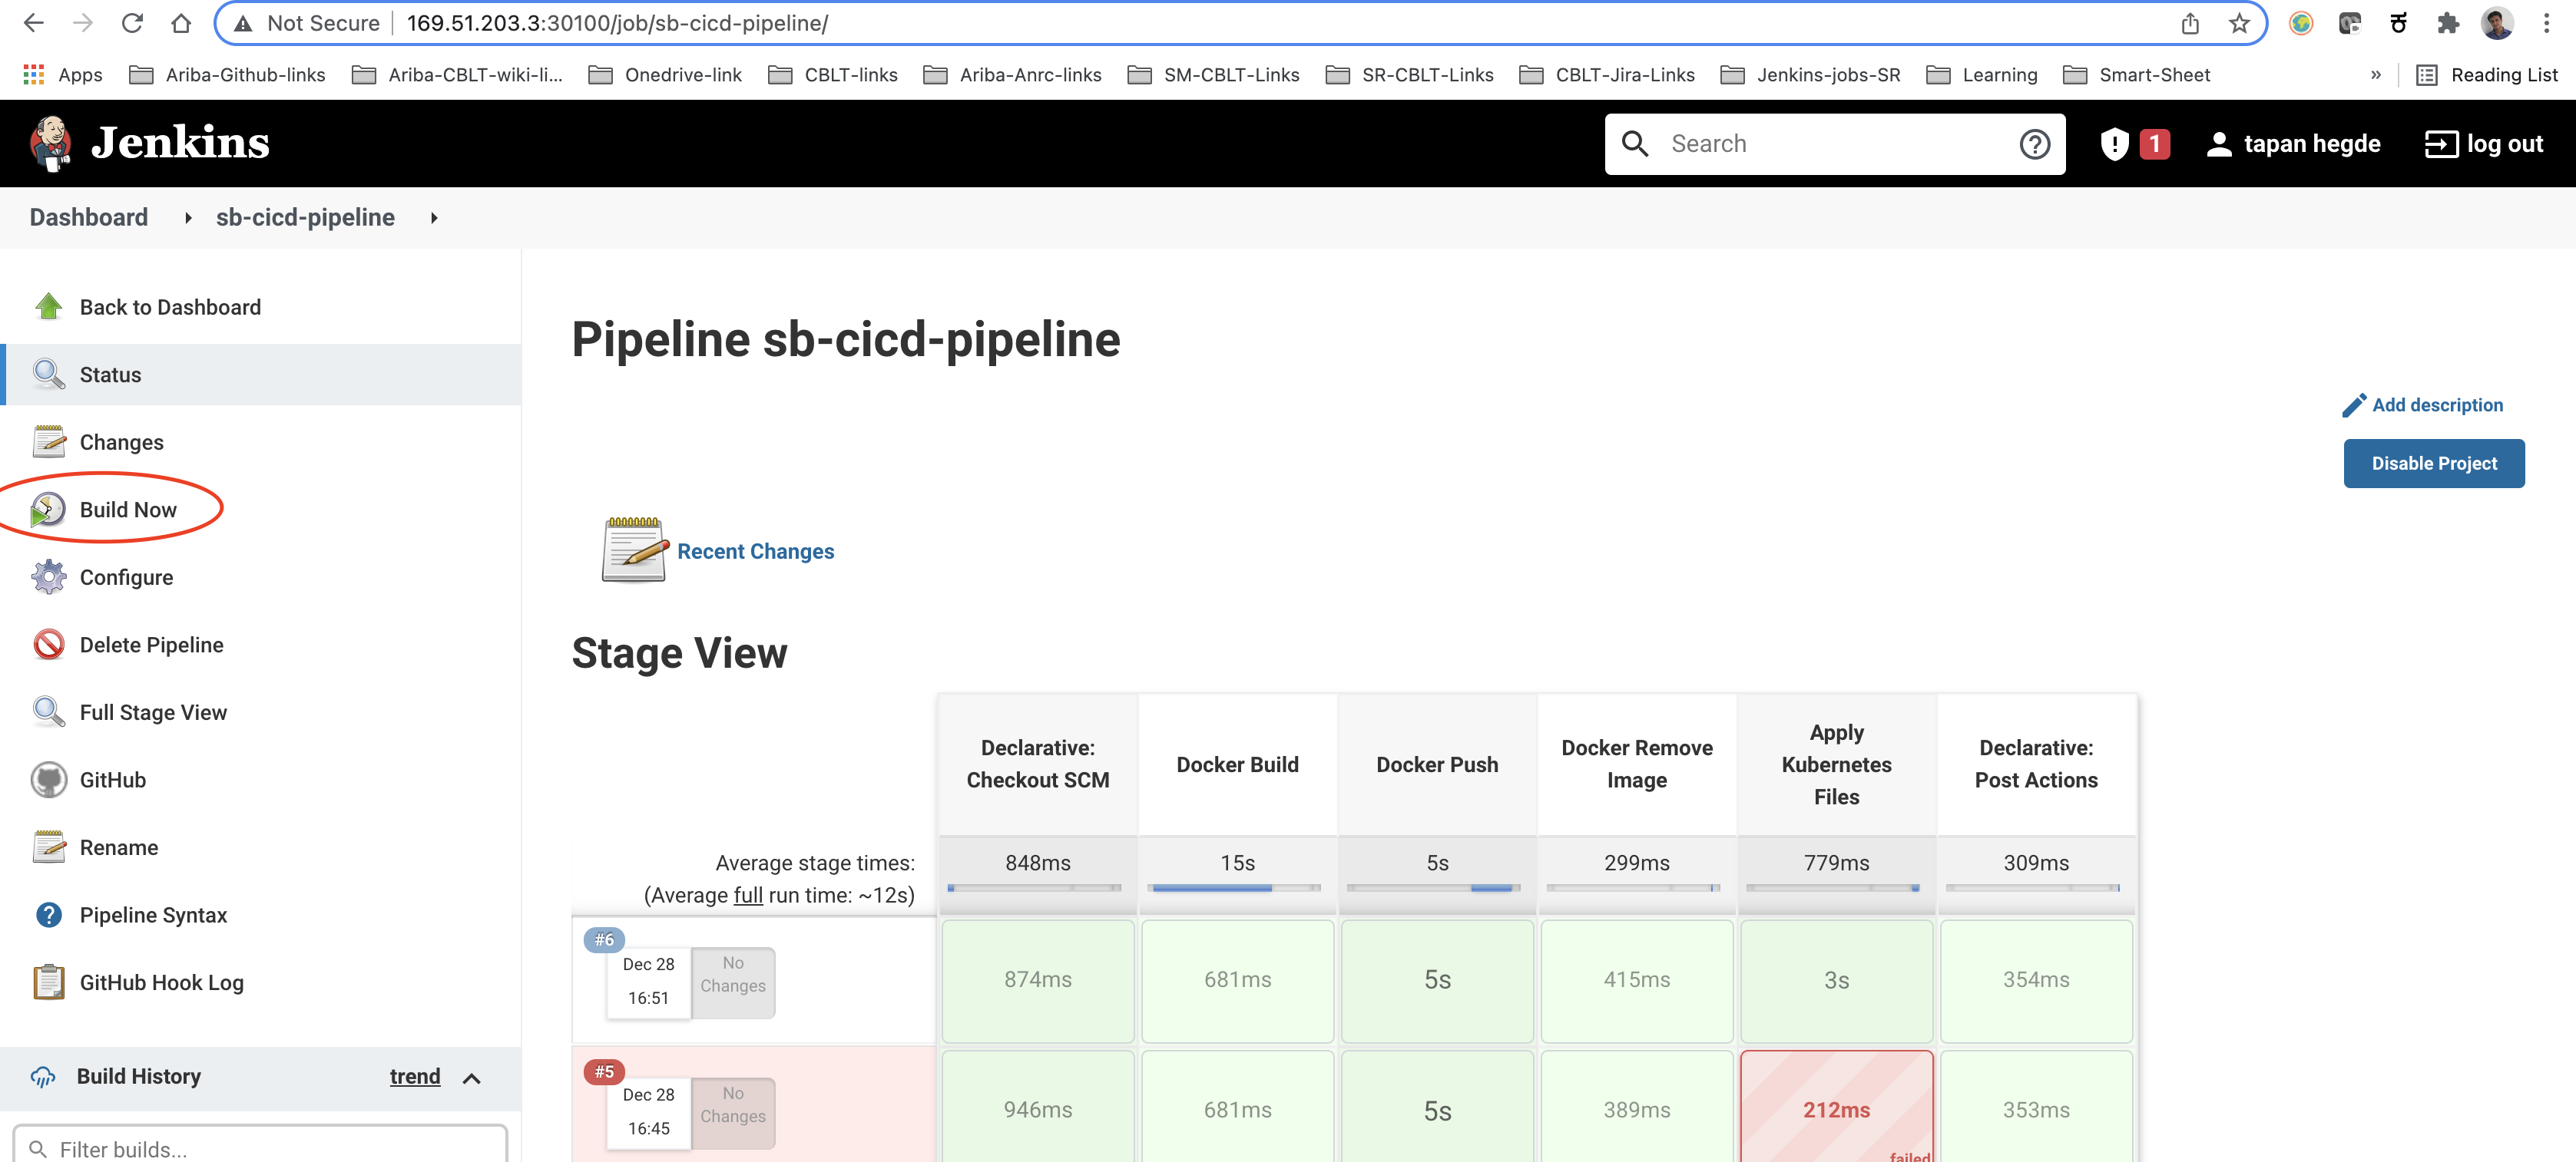This screenshot has width=2576, height=1162.
Task: Open the Ariba-Github-links bookmark folder
Action: pos(227,75)
